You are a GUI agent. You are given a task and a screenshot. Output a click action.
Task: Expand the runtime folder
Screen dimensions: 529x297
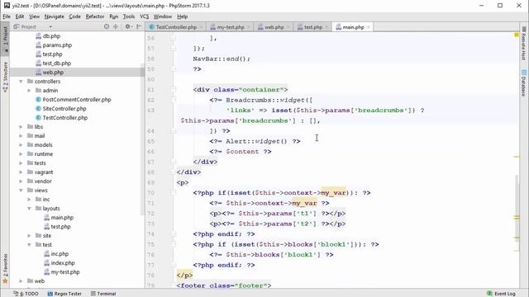pyautogui.click(x=21, y=154)
